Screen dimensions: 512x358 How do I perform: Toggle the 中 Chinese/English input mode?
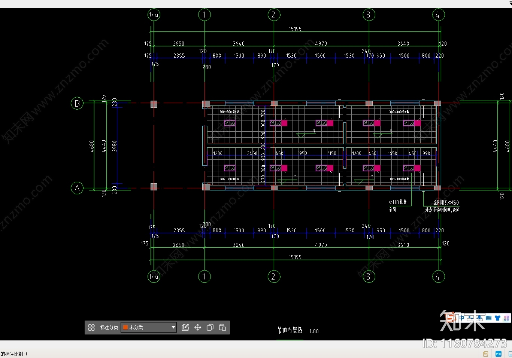pos(461,318)
